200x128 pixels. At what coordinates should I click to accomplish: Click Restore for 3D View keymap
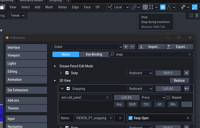[x=179, y=81]
